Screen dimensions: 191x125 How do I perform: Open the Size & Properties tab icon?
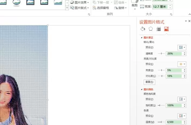(x=158, y=29)
